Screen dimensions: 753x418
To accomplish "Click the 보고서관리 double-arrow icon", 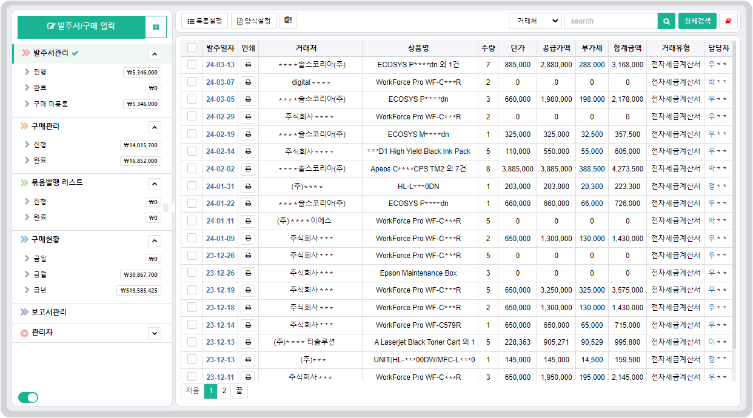I will click(x=24, y=312).
